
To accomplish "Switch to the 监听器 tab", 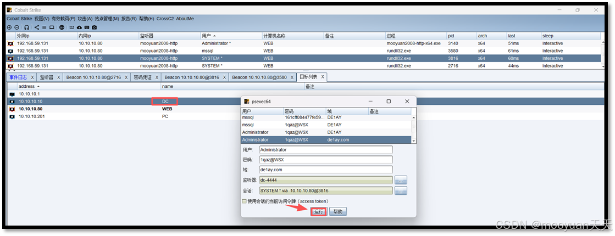I will pyautogui.click(x=46, y=77).
